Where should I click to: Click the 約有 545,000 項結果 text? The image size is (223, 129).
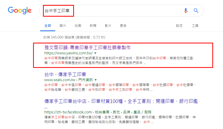coord(74,37)
